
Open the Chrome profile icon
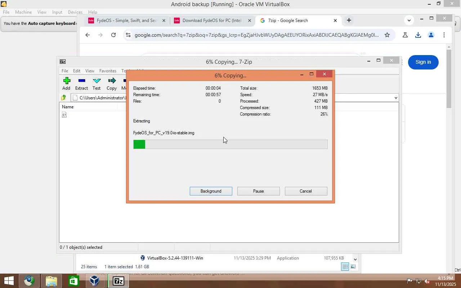431,35
